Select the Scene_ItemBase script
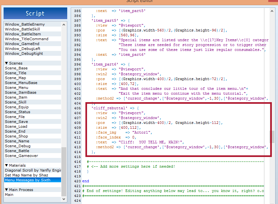Image resolution: width=278 pixels, height=204 pixels. coord(32,92)
